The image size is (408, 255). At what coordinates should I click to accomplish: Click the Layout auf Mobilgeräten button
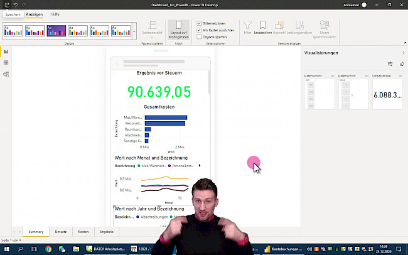179,28
